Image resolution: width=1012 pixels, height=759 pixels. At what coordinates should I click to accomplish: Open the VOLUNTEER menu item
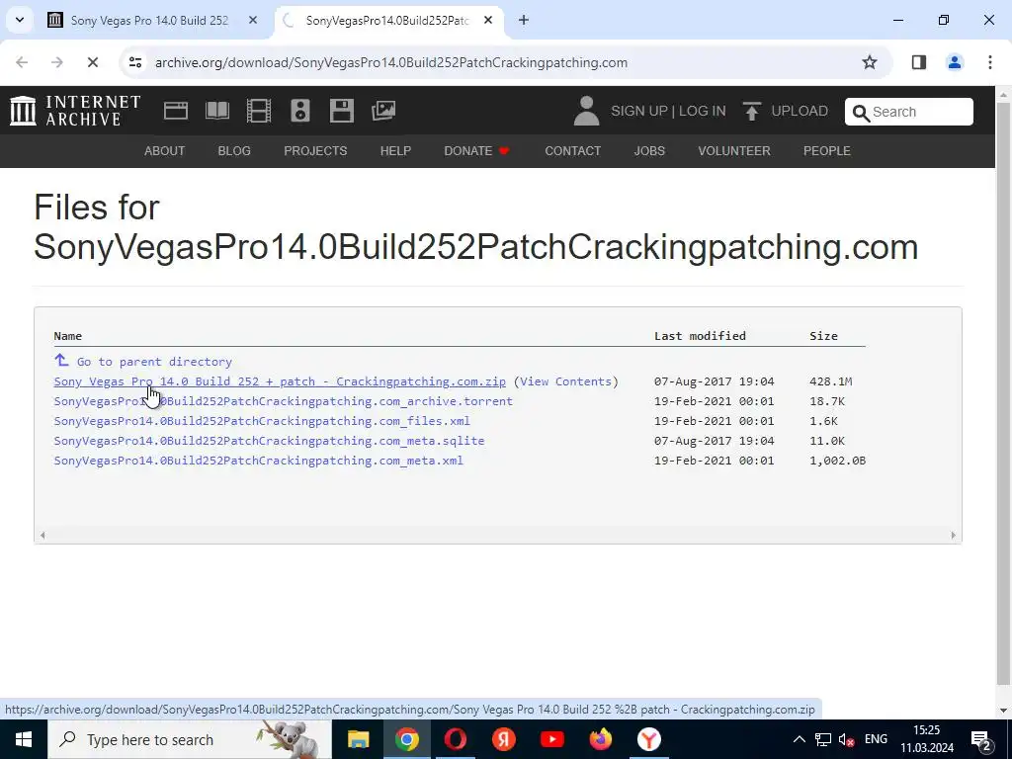pos(734,151)
